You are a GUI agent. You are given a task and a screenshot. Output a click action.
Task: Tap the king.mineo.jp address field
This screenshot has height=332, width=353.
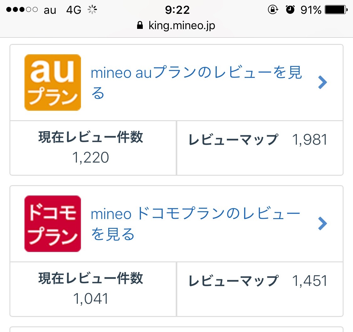click(x=182, y=25)
